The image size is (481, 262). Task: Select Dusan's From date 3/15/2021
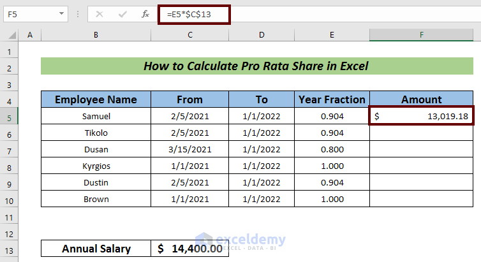190,149
